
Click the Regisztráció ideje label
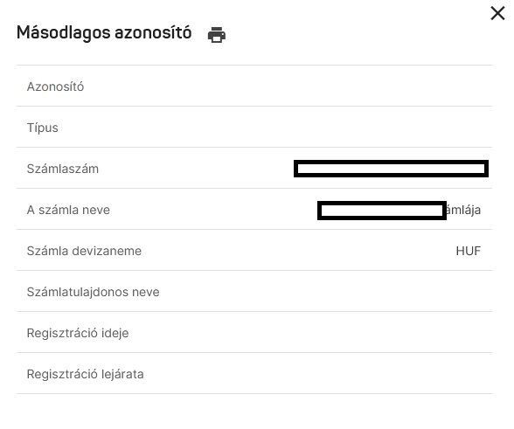(x=78, y=333)
